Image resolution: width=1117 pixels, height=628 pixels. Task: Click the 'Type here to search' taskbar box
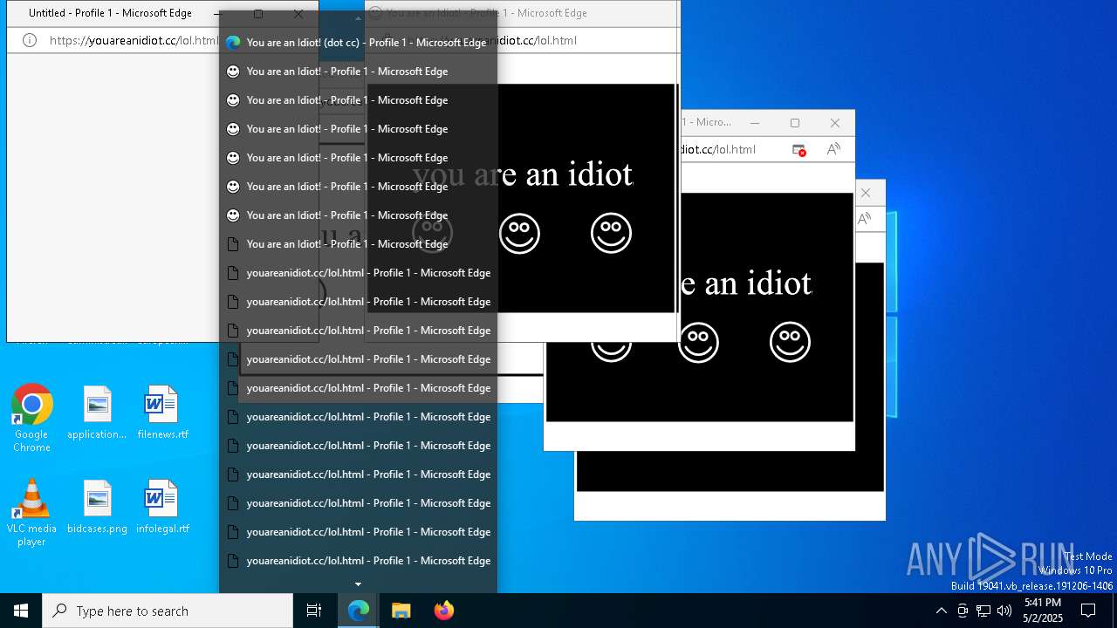tap(168, 611)
